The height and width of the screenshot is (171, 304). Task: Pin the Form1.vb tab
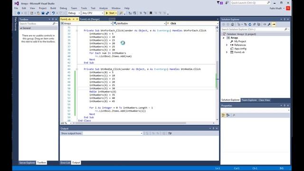click(74, 19)
